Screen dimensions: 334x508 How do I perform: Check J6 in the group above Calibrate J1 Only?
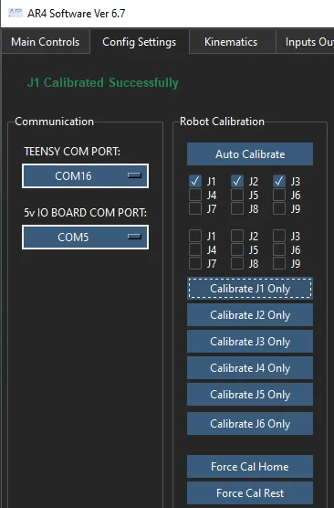tap(279, 249)
